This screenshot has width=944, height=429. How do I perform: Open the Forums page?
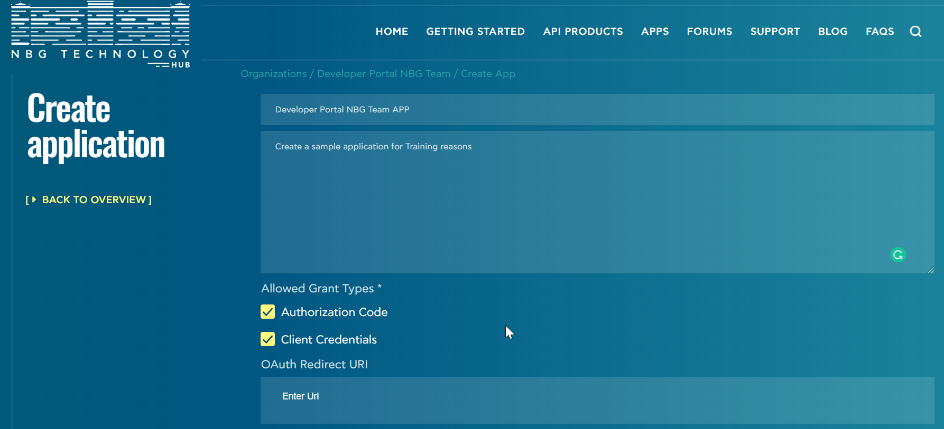(x=709, y=32)
